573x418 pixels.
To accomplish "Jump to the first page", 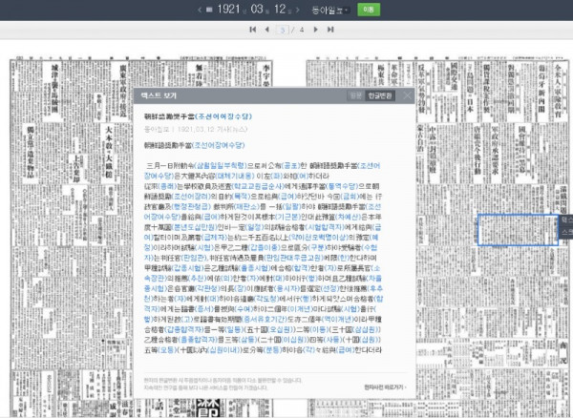I will pos(251,30).
